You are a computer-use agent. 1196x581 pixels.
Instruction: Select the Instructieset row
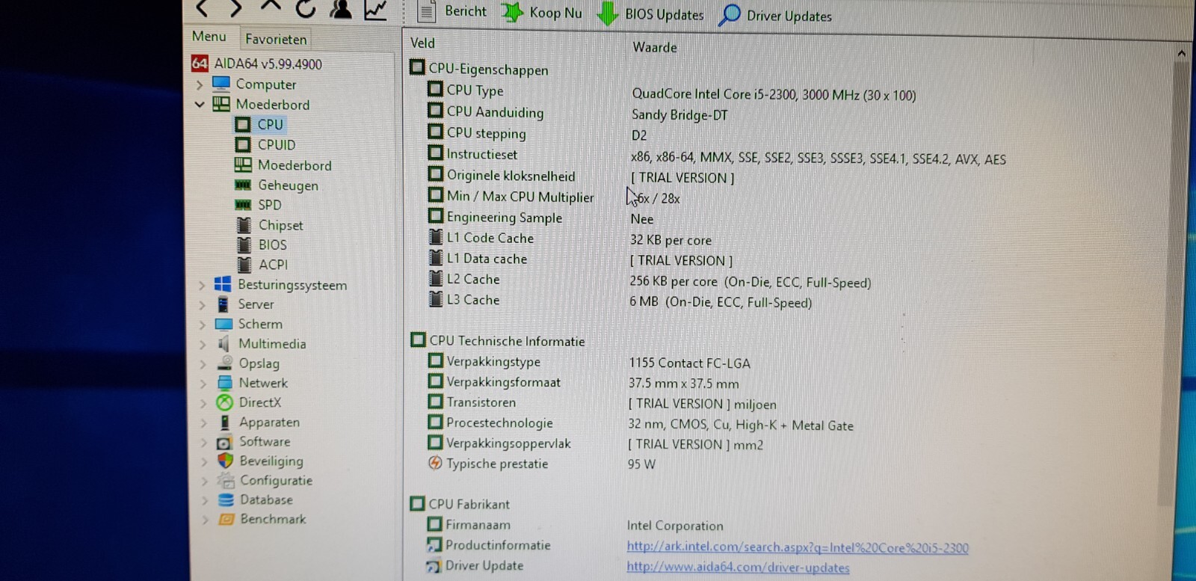(716, 156)
